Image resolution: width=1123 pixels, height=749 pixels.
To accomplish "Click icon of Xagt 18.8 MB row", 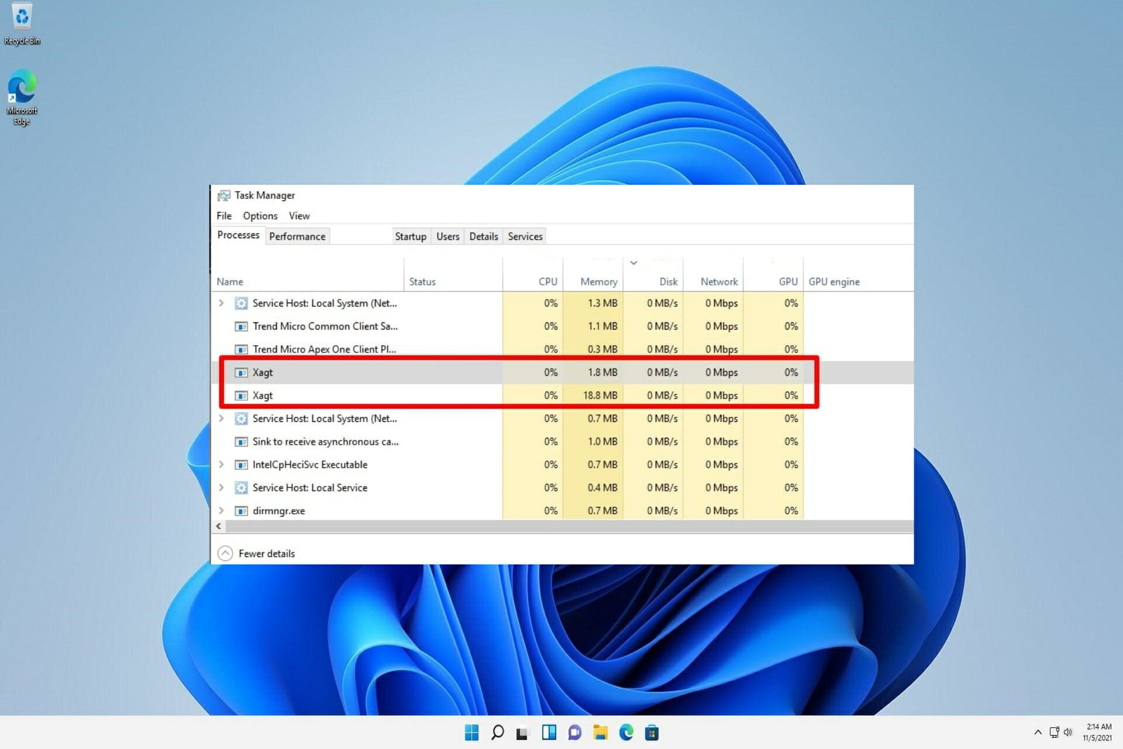I will 241,396.
